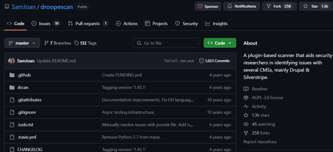Open the Issues tab
The image size is (333, 152).
[x=46, y=24]
